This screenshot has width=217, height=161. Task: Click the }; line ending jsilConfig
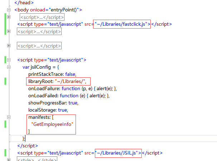24,138
